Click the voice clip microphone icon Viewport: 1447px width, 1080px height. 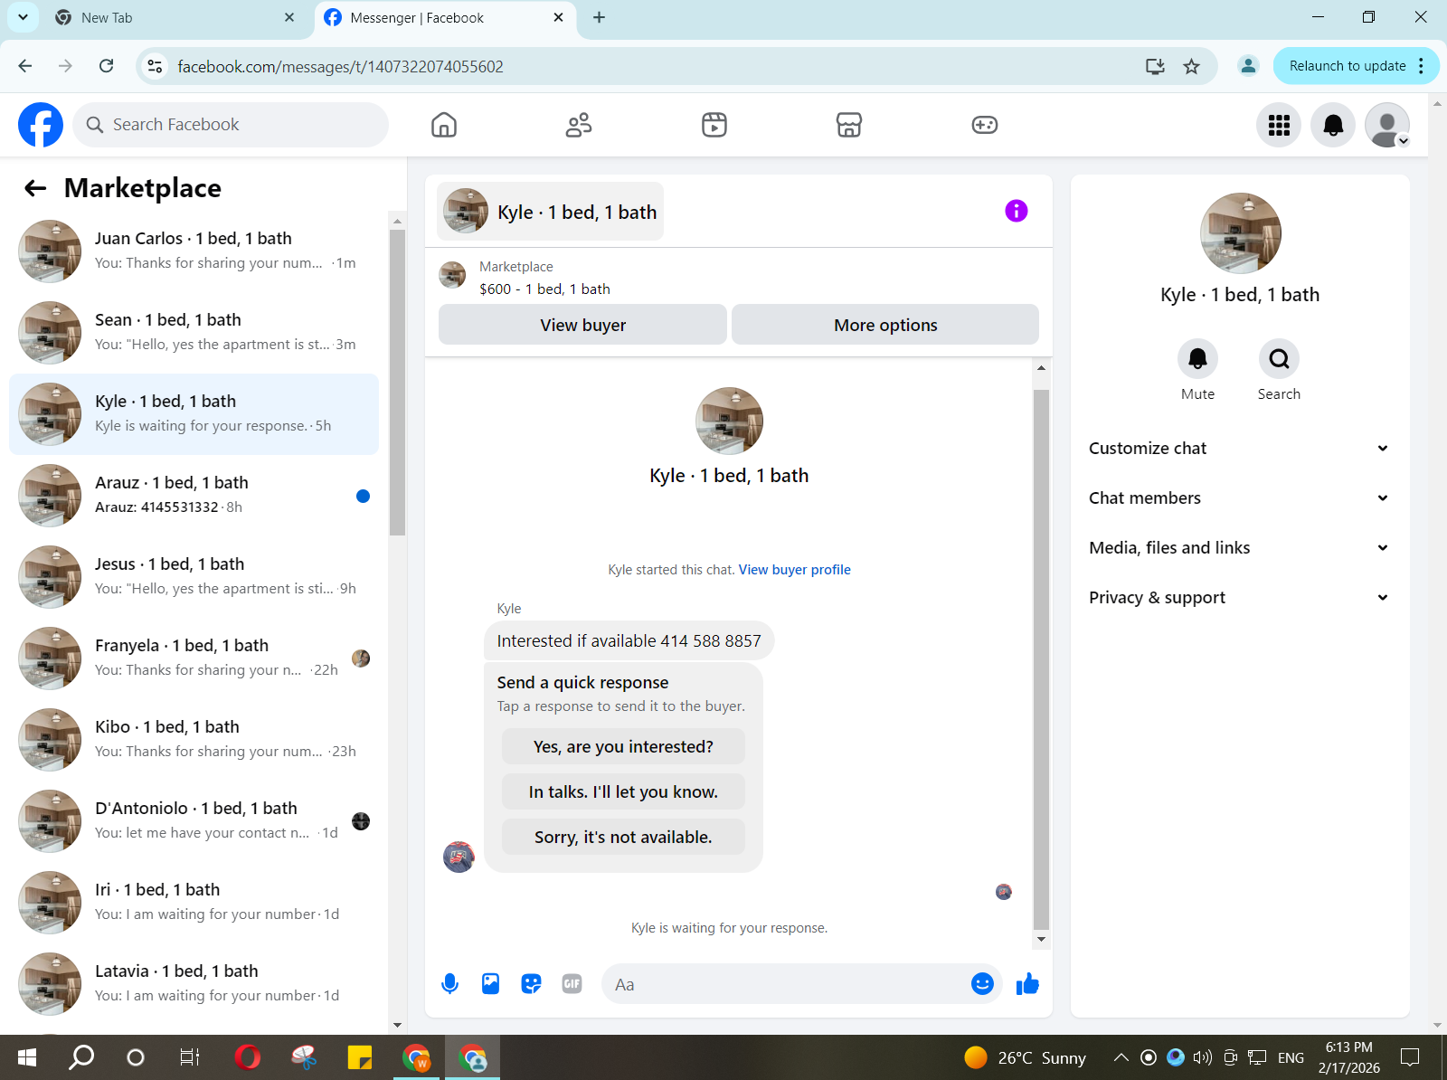(449, 984)
